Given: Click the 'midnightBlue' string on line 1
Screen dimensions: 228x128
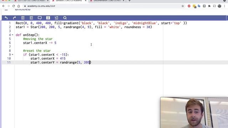Looking at the screenshot, I should click(x=145, y=23).
